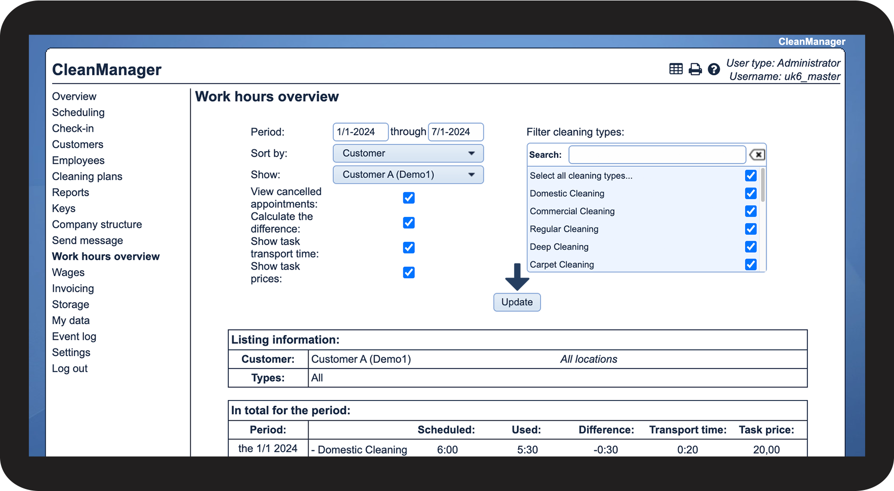Click the printer icon to print
Image resolution: width=894 pixels, height=491 pixels.
tap(695, 69)
